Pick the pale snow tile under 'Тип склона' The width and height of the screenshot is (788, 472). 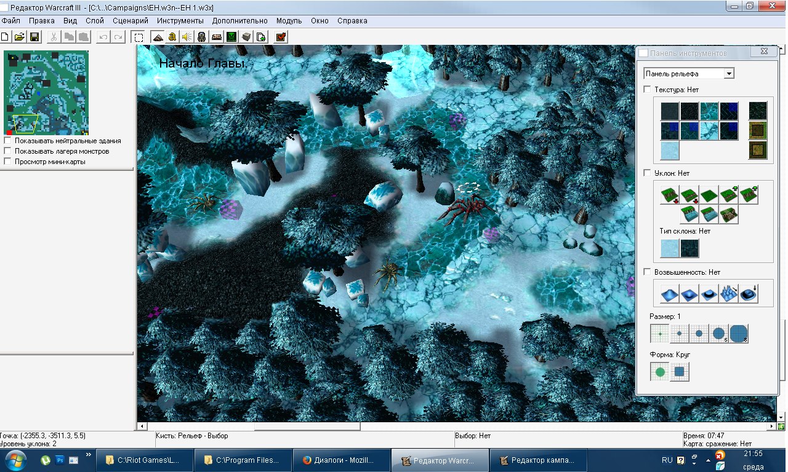[x=670, y=248]
